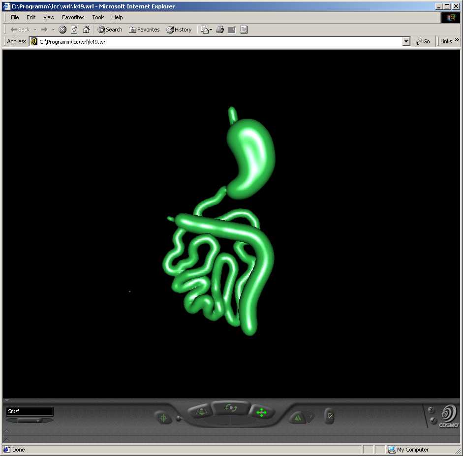Click in the Address bar field
This screenshot has height=456, width=463.
coord(220,42)
